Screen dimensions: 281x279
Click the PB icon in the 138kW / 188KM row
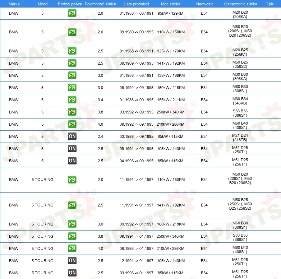72,75
